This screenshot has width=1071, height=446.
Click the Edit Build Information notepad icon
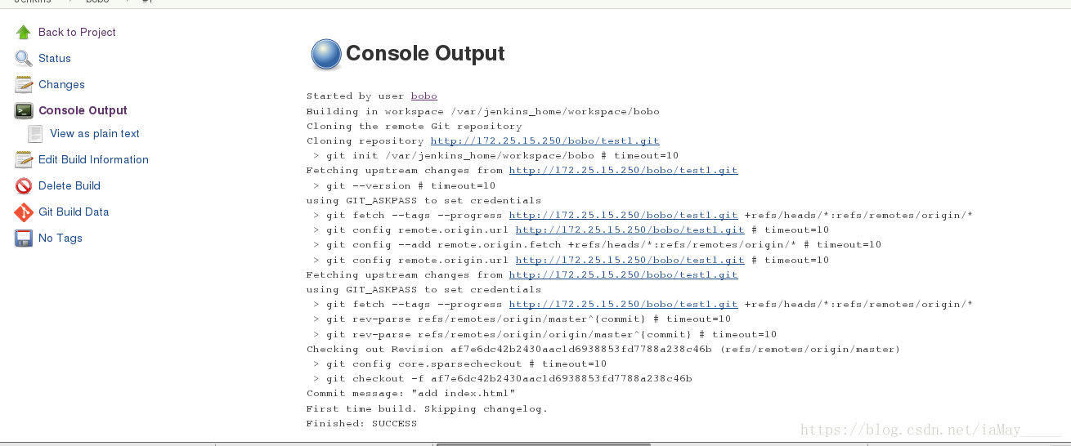pyautogui.click(x=24, y=159)
